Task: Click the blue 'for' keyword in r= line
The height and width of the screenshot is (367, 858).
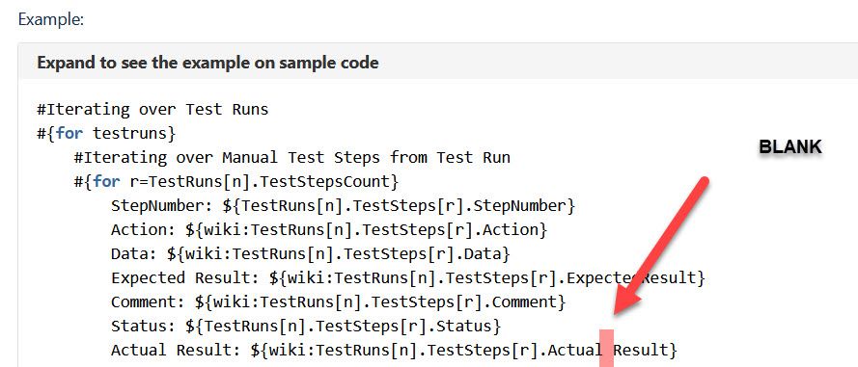Action: [106, 181]
